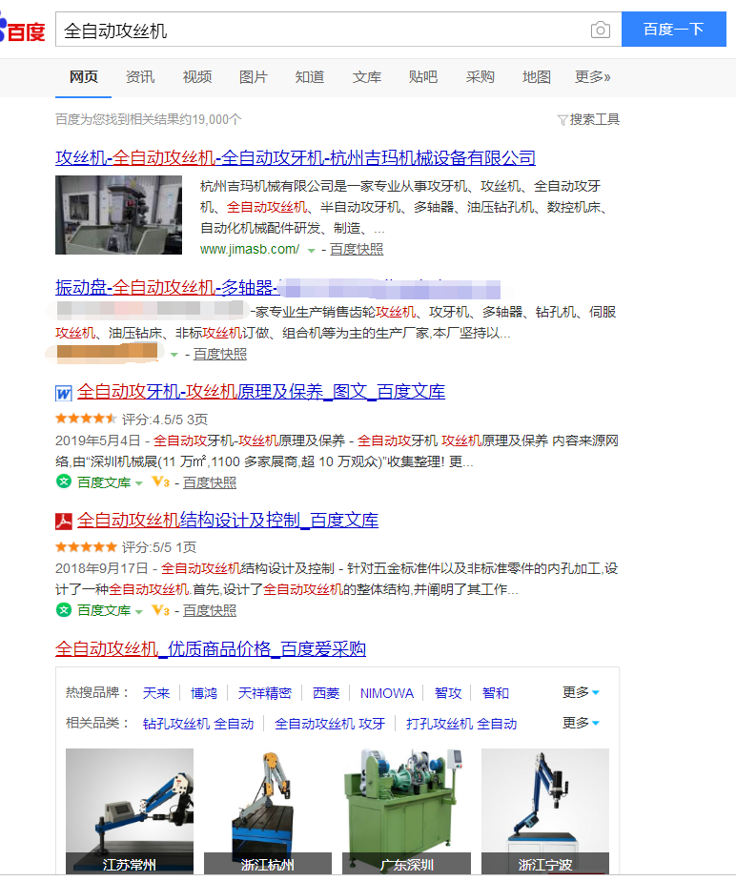Open the 浙江宁波 product image
Image resolution: width=736 pixels, height=881 pixels.
coord(545,810)
